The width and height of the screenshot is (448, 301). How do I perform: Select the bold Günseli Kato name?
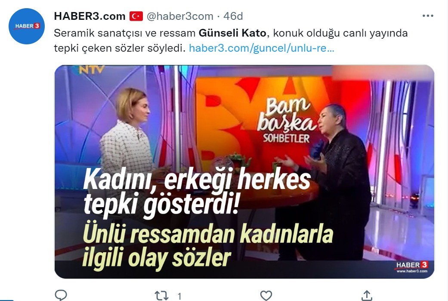[232, 33]
